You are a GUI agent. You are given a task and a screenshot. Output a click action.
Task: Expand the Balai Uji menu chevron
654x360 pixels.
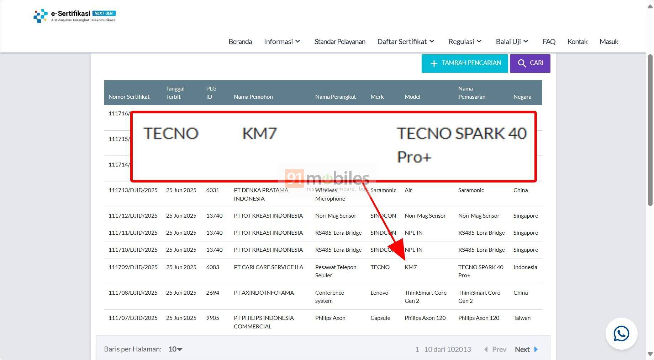click(526, 42)
